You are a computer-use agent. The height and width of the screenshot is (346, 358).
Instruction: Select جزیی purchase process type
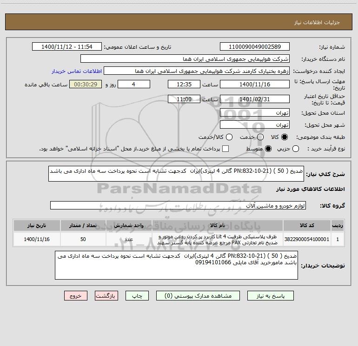[297, 149]
